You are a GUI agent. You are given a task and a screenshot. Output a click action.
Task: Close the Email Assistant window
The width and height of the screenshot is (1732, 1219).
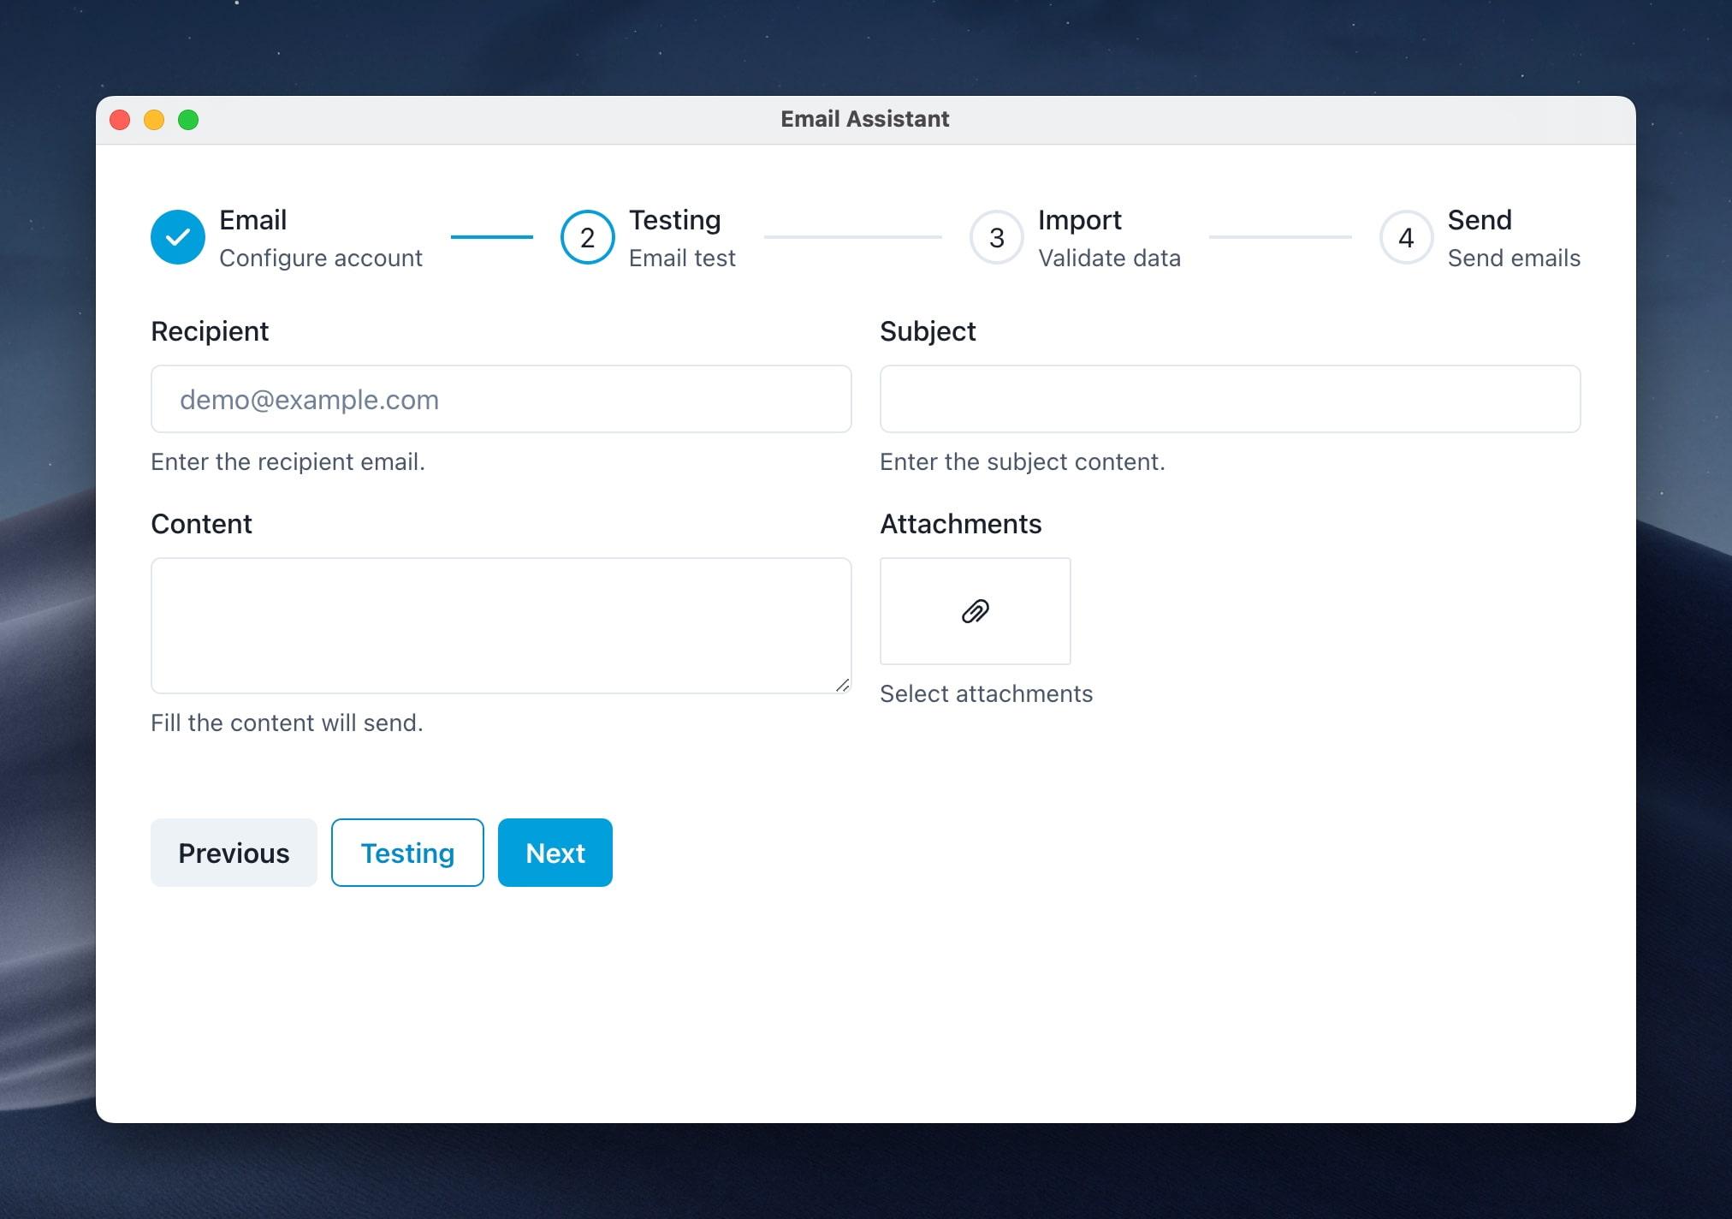click(x=120, y=120)
